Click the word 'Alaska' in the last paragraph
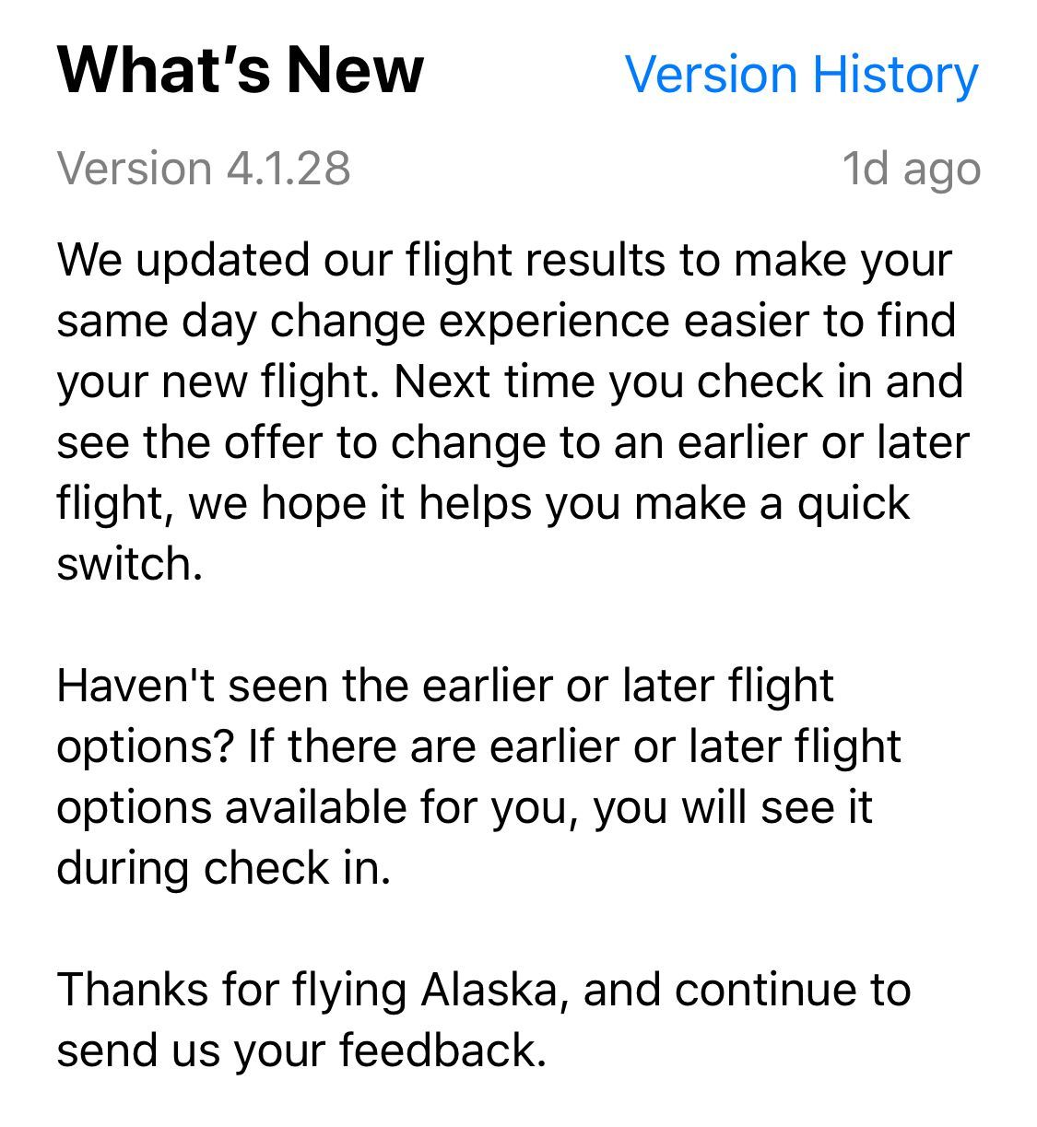 point(489,990)
